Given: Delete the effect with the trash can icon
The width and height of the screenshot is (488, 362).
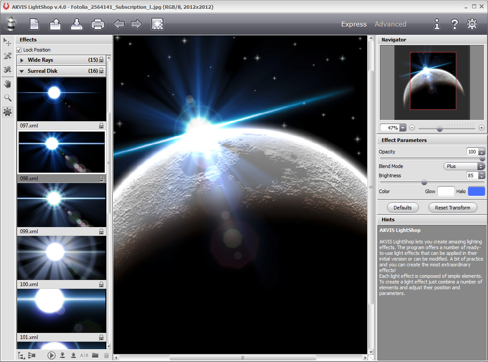Looking at the screenshot, I should [106, 355].
